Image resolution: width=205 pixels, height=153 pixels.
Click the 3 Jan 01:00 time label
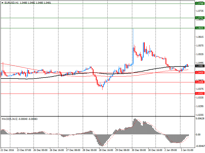tap(187, 150)
